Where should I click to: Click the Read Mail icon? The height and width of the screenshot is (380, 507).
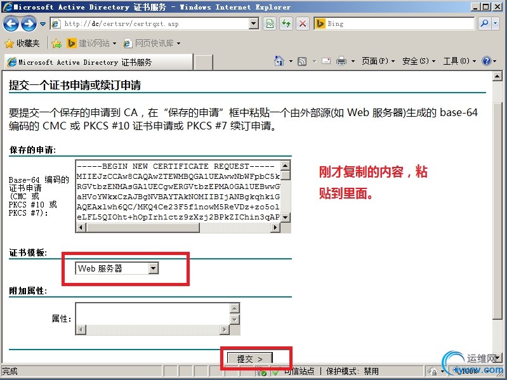pos(326,61)
